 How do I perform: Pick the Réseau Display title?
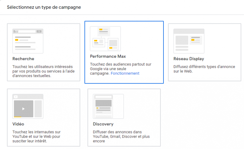pyautogui.click(x=188, y=59)
